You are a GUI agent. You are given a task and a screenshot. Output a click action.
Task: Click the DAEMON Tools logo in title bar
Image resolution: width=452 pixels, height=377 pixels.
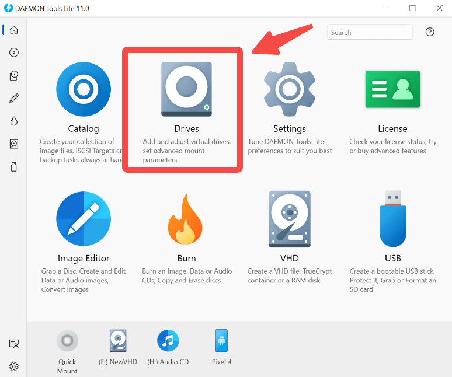tap(8, 8)
